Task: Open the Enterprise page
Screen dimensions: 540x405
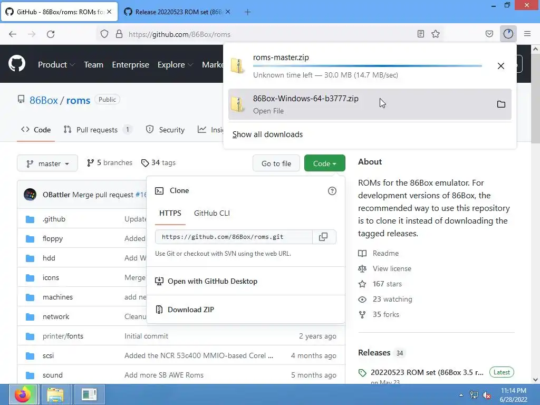Action: point(131,64)
